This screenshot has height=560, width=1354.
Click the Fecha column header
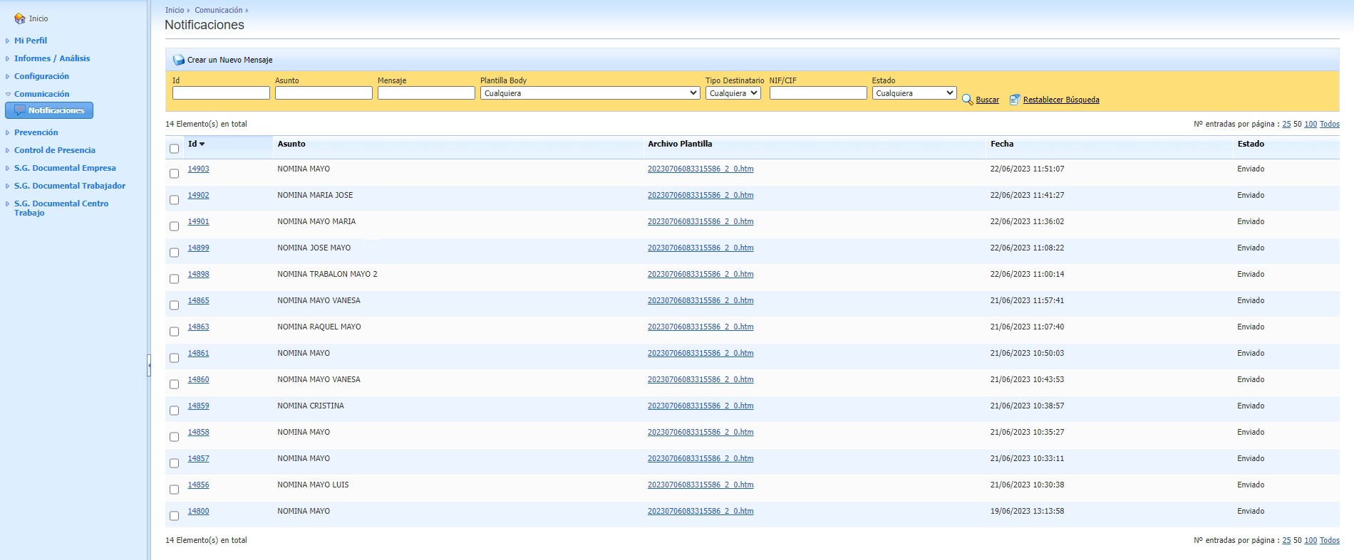pyautogui.click(x=1002, y=144)
